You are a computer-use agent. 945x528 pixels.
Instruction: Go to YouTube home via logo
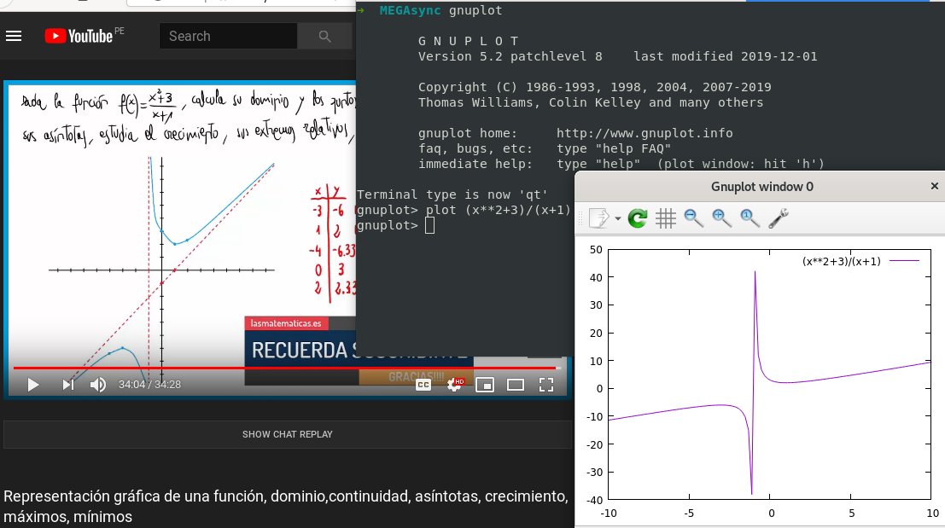coord(79,36)
